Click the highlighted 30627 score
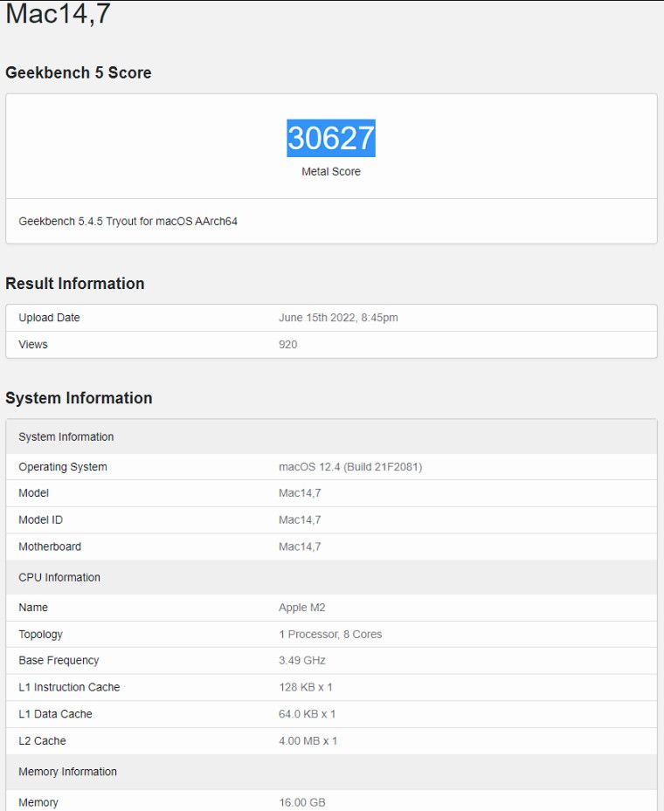Viewport: 664px width, 811px height. point(331,138)
